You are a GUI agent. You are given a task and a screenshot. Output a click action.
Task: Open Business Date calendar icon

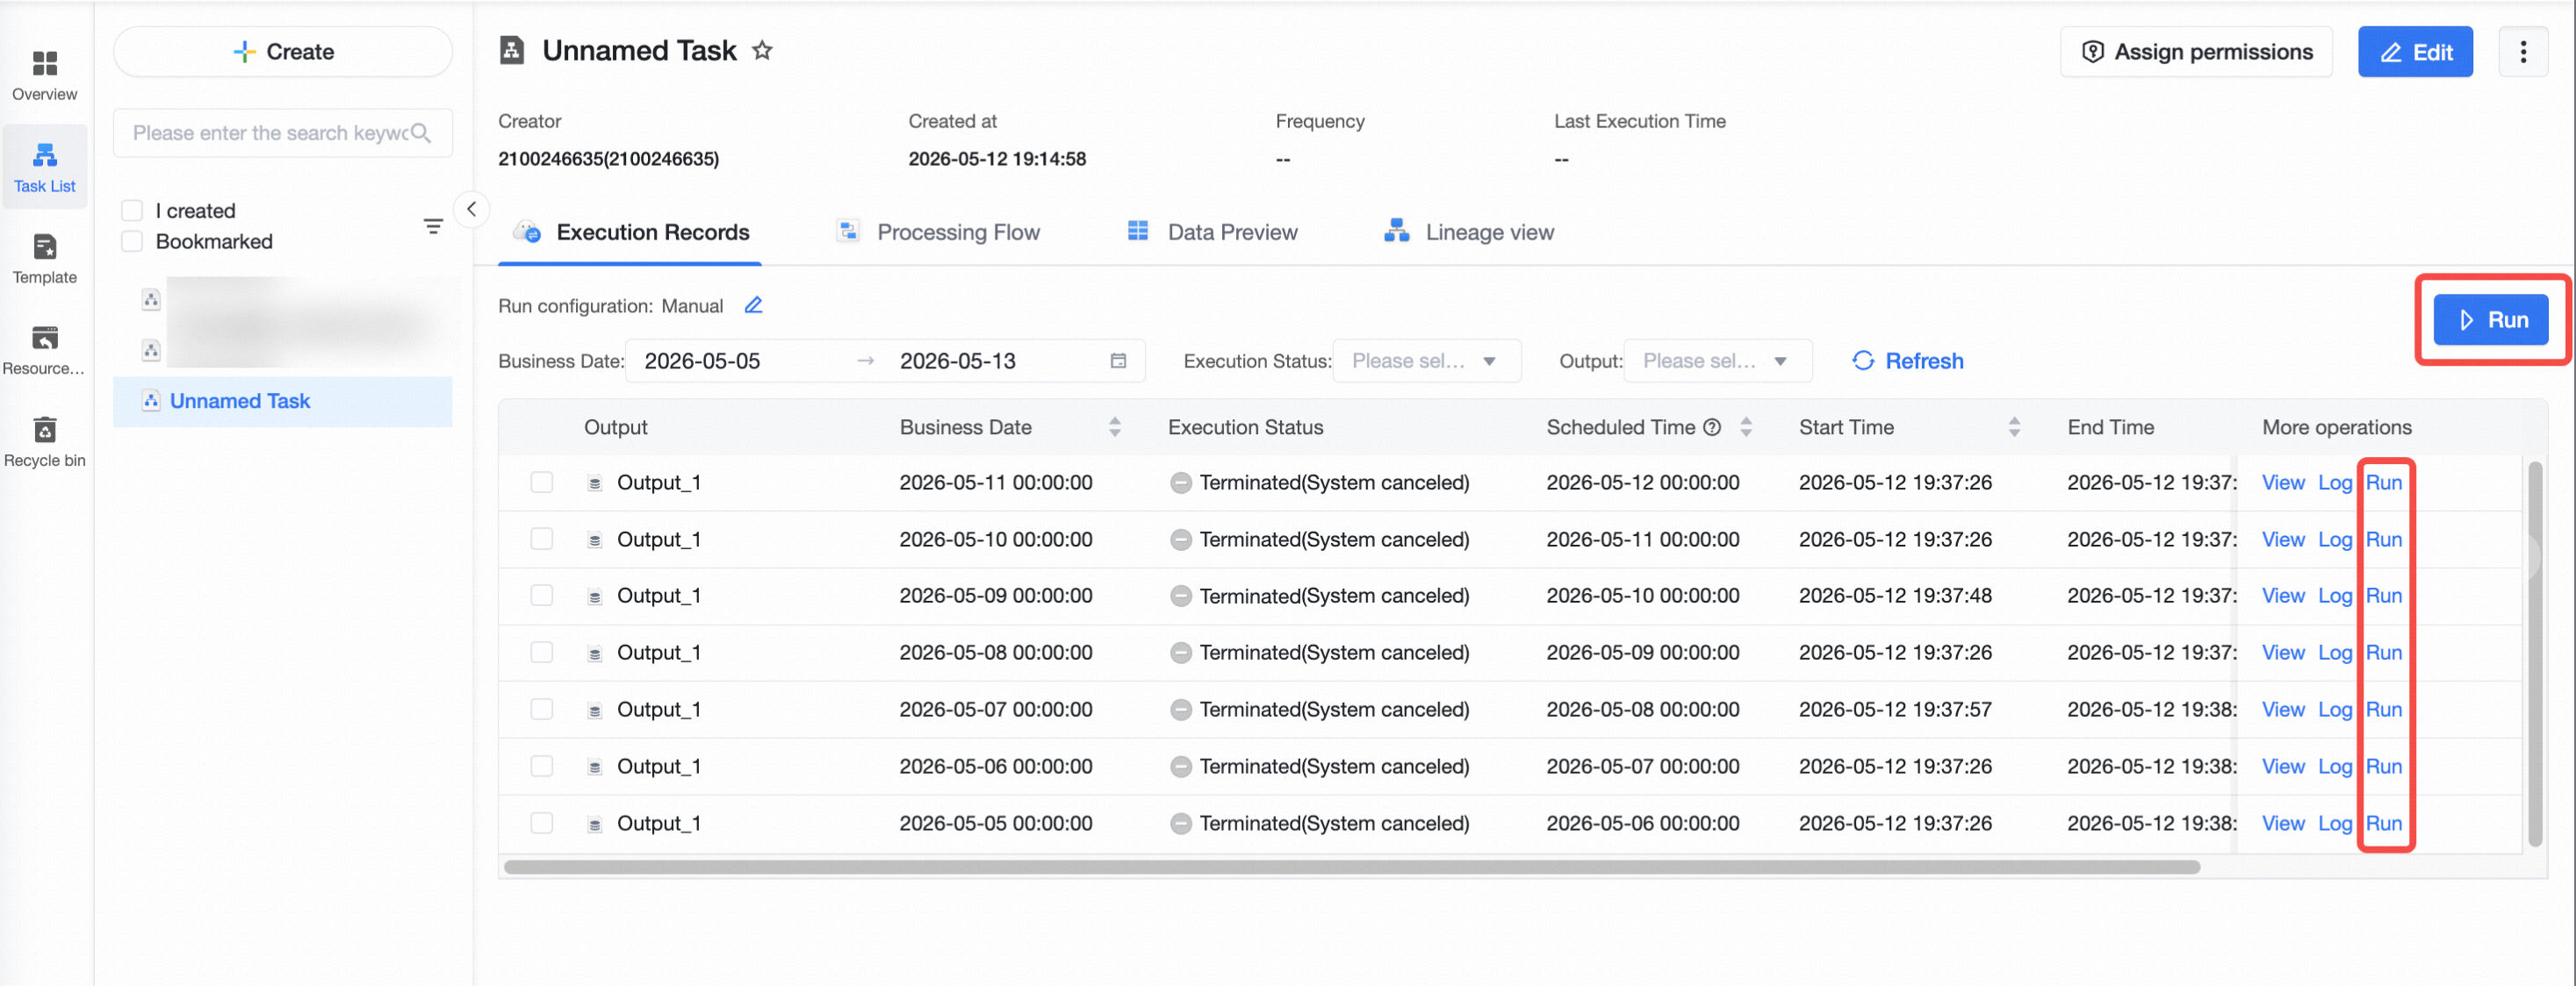(1118, 361)
